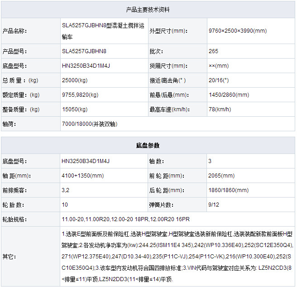
Task: Click the 78(km/h) top speed value
Action: (220, 109)
